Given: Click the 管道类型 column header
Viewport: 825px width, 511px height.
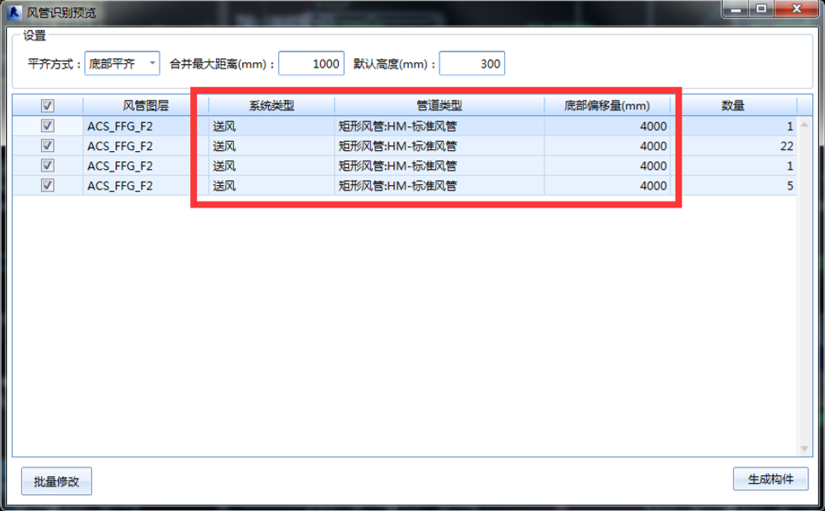Looking at the screenshot, I should tap(439, 106).
